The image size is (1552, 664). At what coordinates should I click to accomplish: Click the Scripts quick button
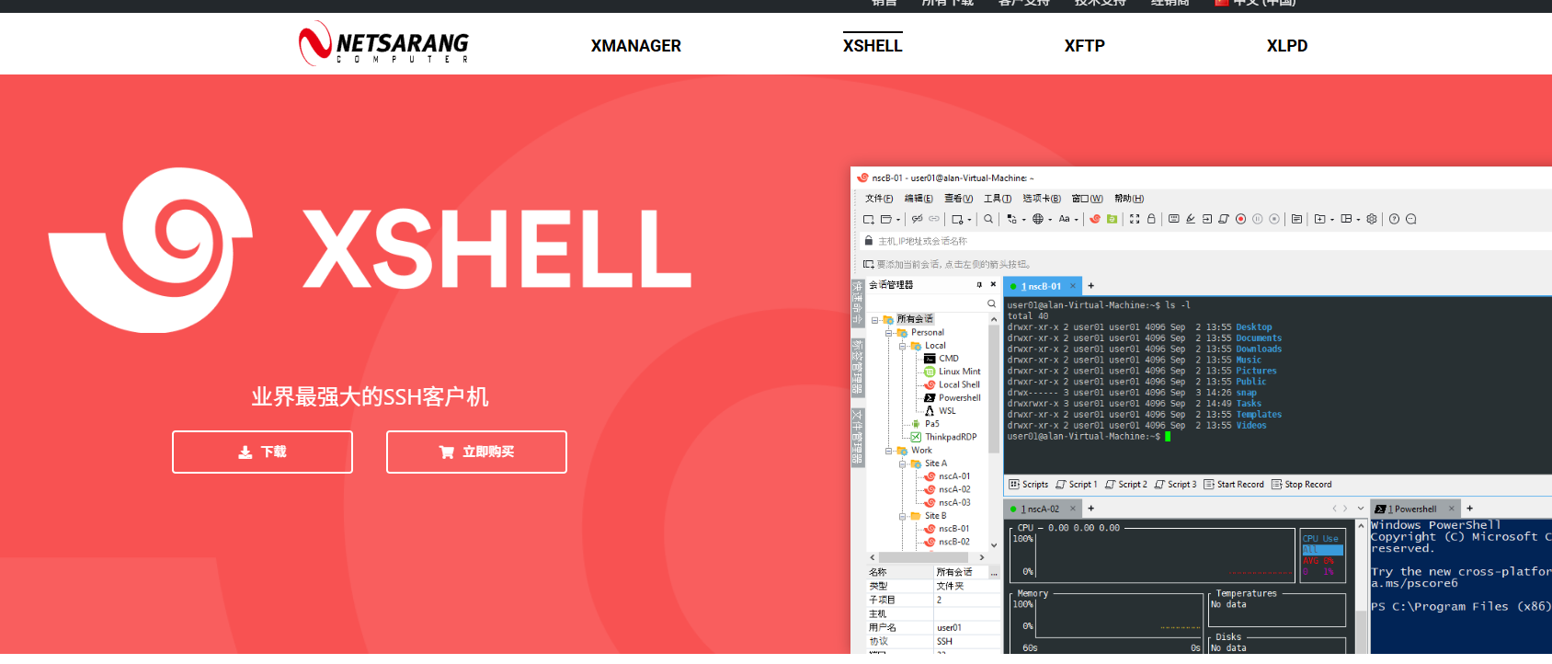[x=1029, y=485]
